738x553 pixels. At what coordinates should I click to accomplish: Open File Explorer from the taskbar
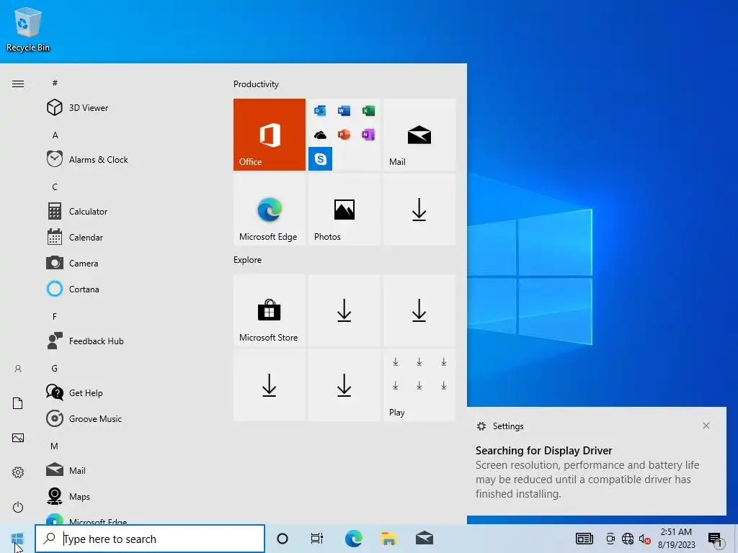tap(388, 539)
